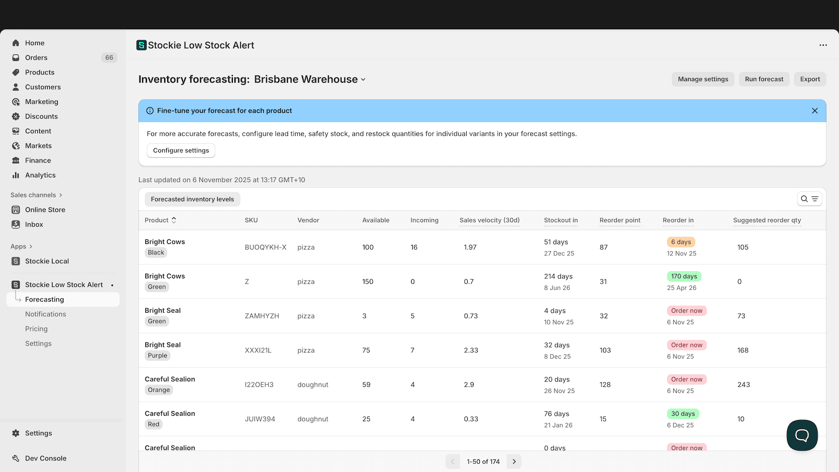
Task: Click the Home icon in sidebar
Action: click(16, 43)
